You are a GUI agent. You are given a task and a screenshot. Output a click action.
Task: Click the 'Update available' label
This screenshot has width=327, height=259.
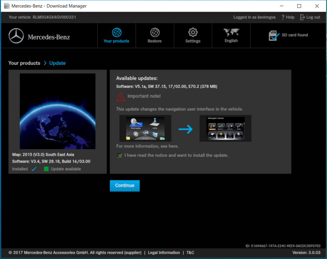tap(66, 169)
